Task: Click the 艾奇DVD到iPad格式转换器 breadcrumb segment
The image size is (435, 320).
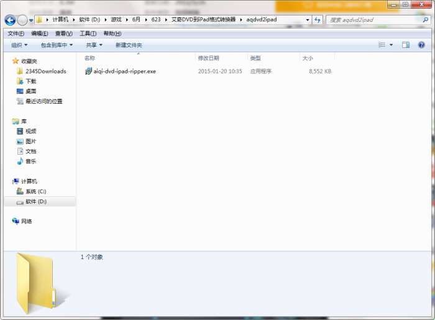Action: pyautogui.click(x=203, y=19)
